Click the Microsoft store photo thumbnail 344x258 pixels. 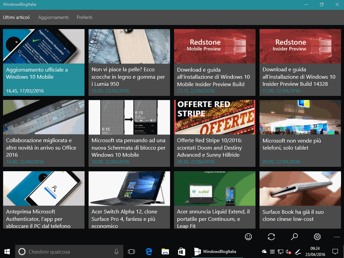tap(300, 117)
